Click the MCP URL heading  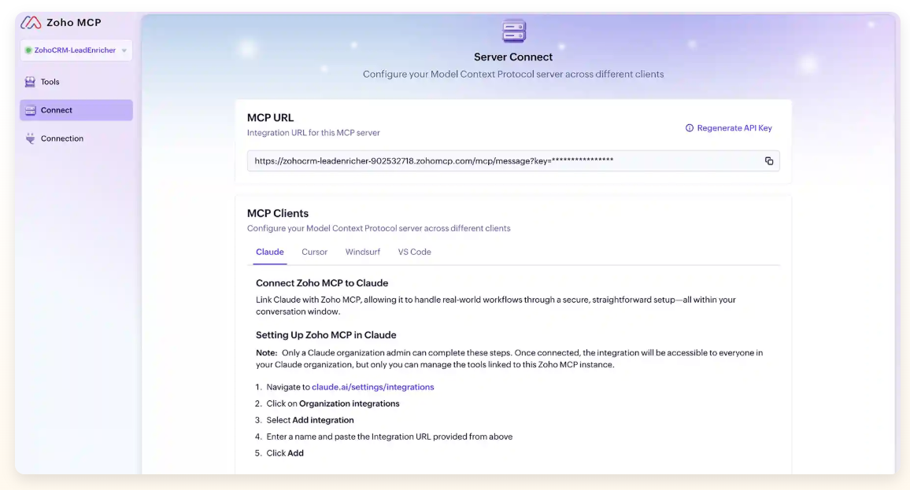coord(271,118)
